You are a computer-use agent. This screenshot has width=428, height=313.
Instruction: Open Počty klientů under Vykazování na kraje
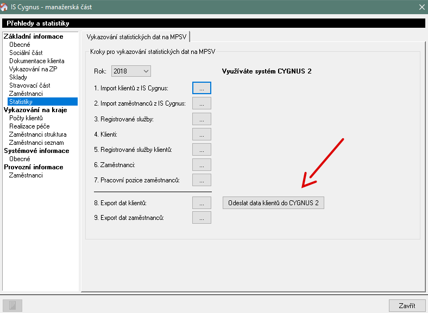[26, 118]
